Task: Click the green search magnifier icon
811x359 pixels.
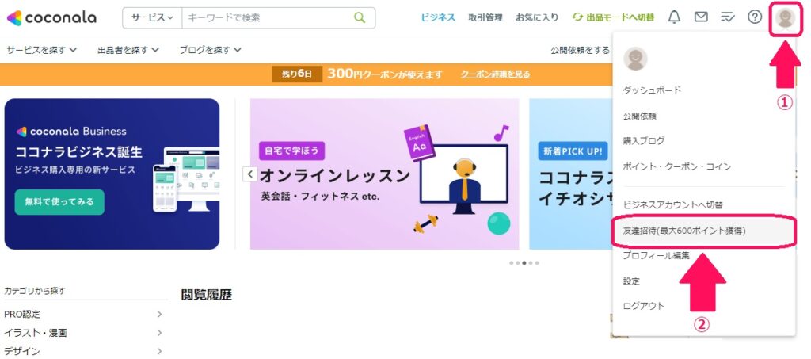Action: pyautogui.click(x=360, y=17)
